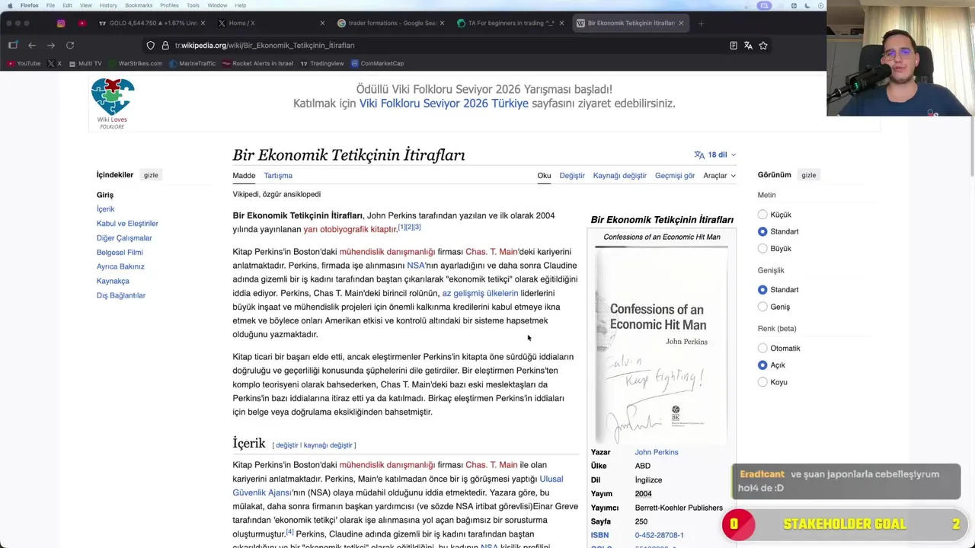Expand the Araçlar tools dropdown

click(x=719, y=176)
